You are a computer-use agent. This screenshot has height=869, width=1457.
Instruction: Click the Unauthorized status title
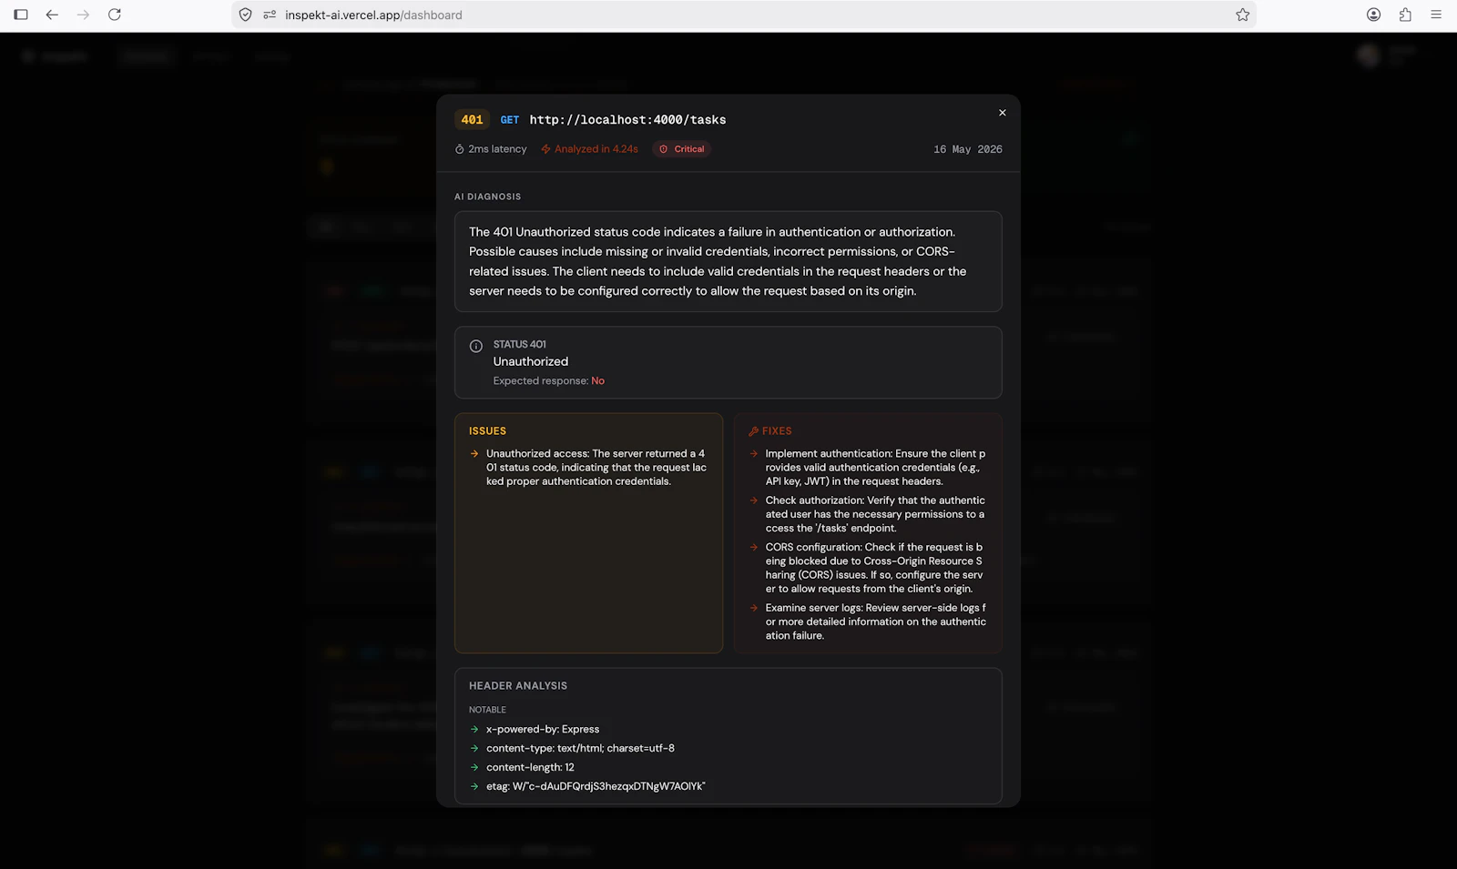pyautogui.click(x=531, y=361)
